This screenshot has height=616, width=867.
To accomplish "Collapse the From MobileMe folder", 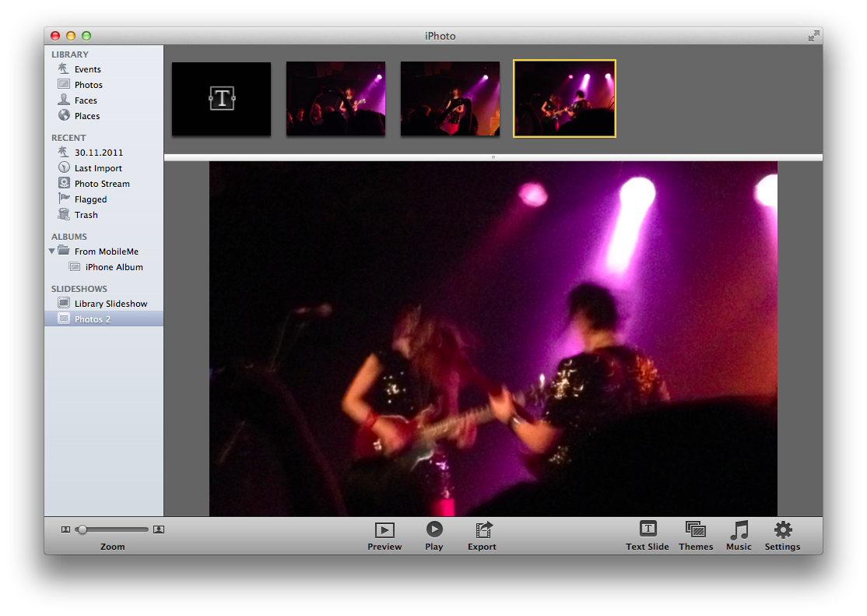I will (52, 252).
